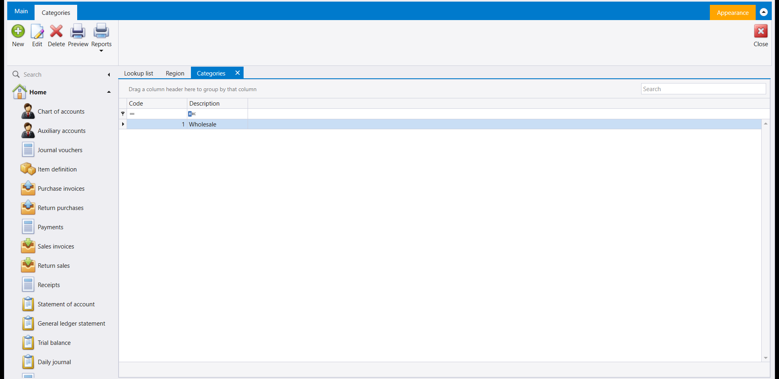Image resolution: width=779 pixels, height=379 pixels.
Task: Open Statement of account report
Action: tap(66, 304)
